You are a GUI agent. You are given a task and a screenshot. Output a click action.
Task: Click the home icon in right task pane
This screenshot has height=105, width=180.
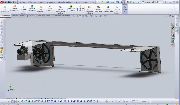[x=173, y=25]
